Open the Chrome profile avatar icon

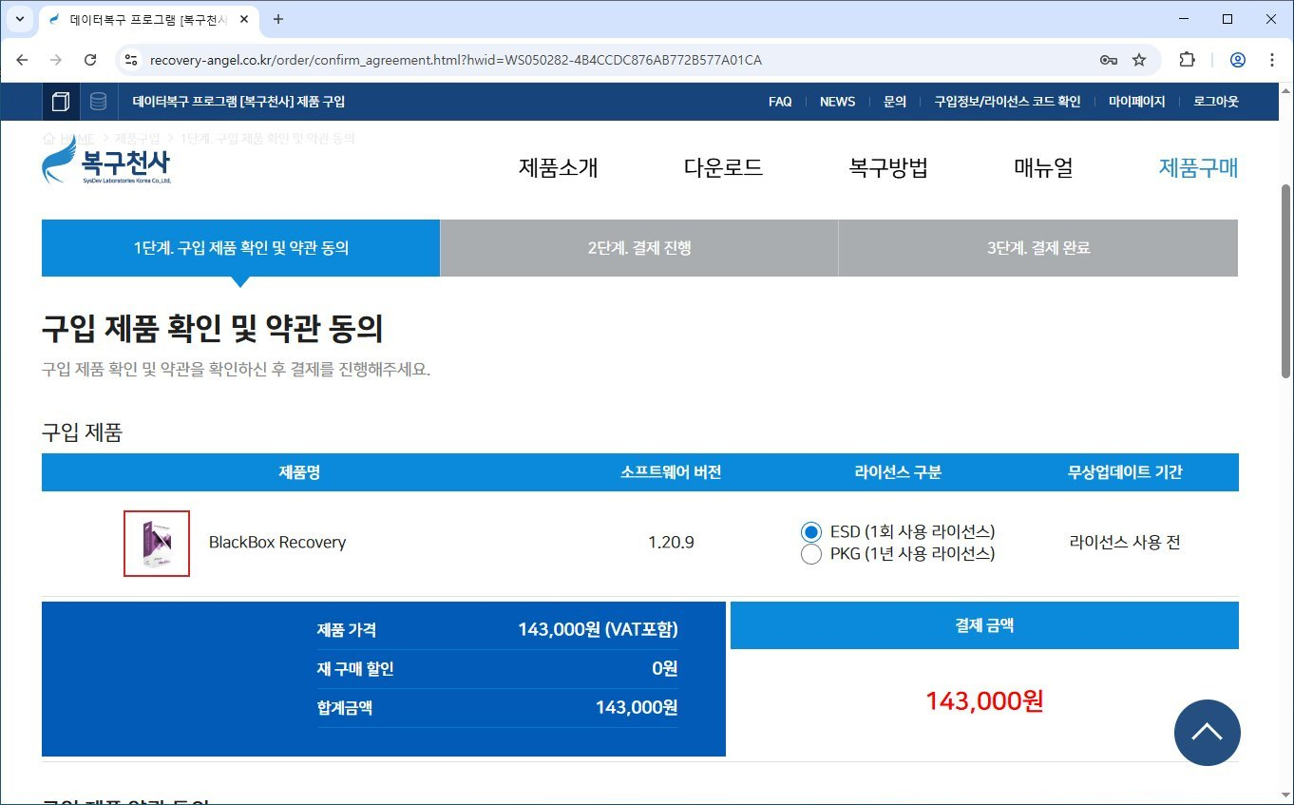1238,60
